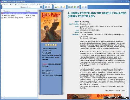This screenshot has height=100, width=130.
Task: Click the Harry Potter banner image at the bottom
Action: [94, 96]
